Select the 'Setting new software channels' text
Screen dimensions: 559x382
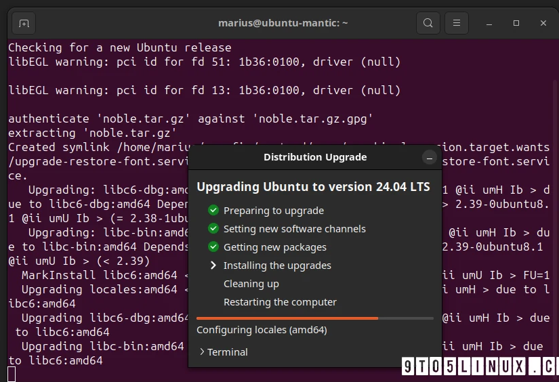[295, 229]
